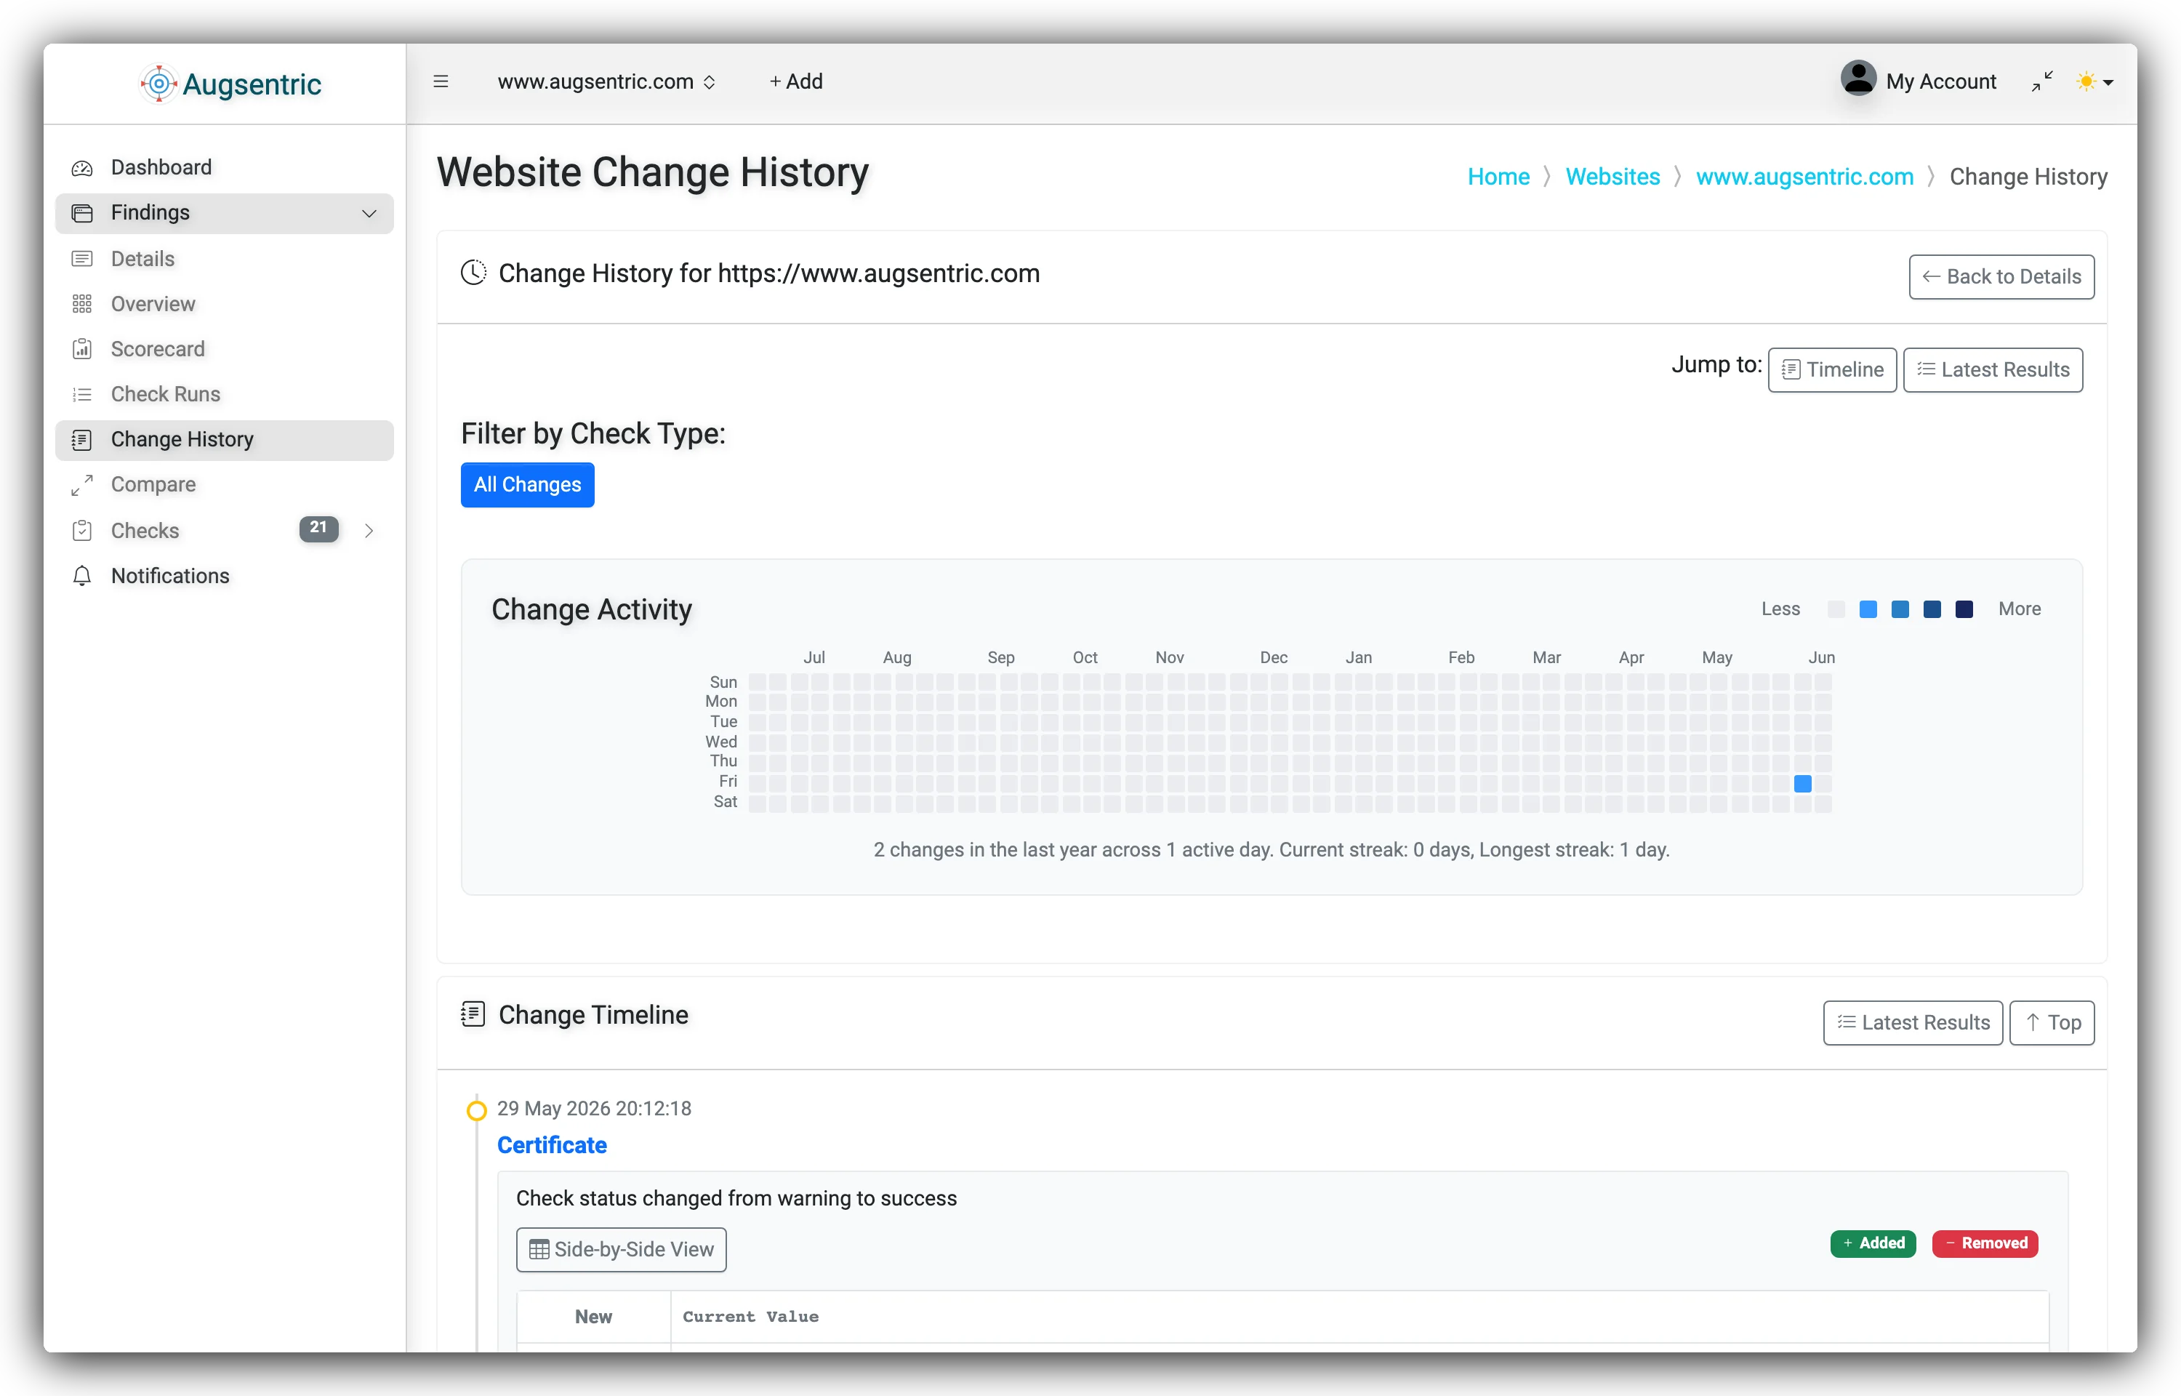
Task: Open Details in the sidebar
Action: coord(224,260)
